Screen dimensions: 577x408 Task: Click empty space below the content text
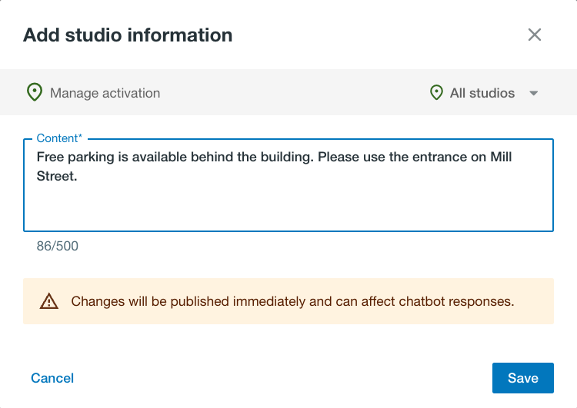(x=288, y=207)
